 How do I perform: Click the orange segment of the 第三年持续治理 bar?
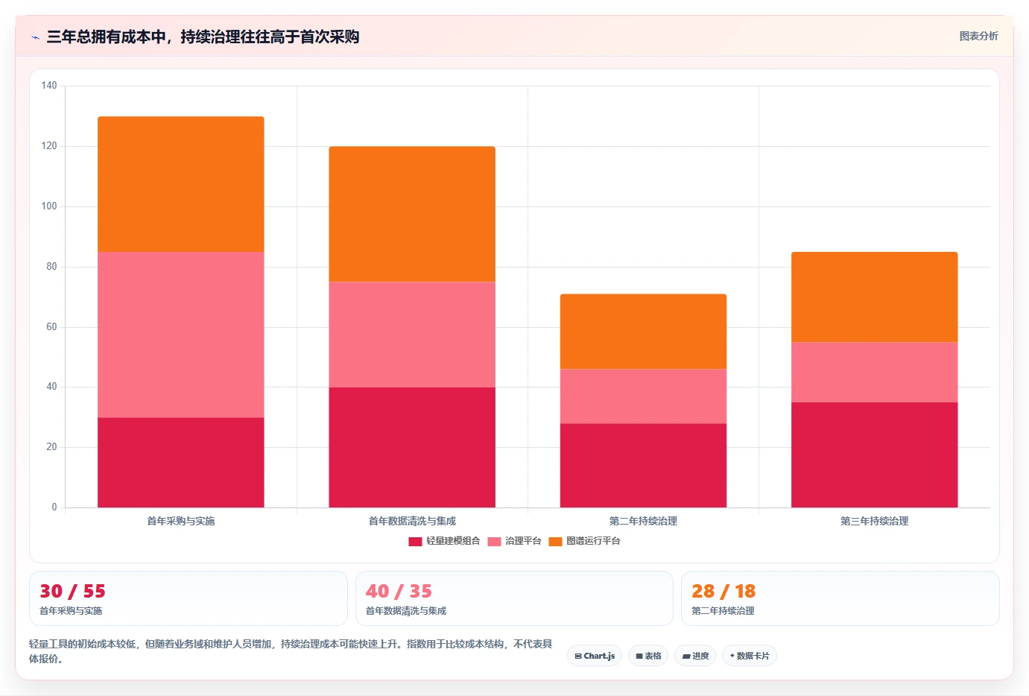point(874,297)
